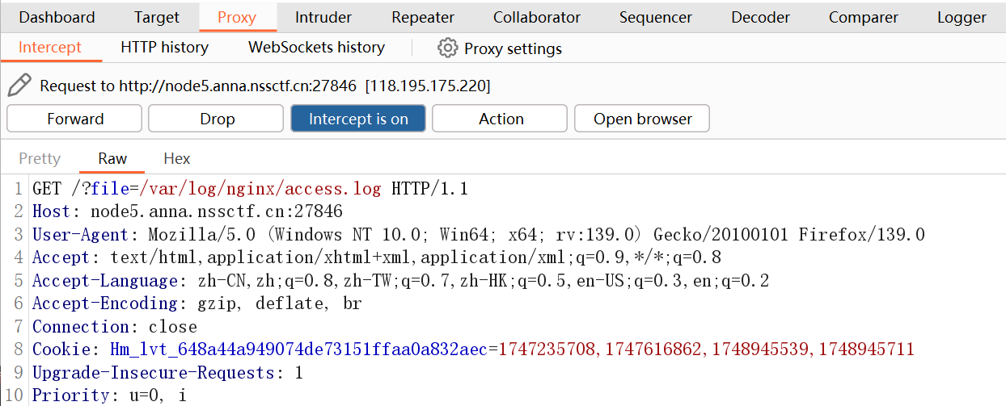The height and width of the screenshot is (406, 1006).
Task: Switch to the Logger tab
Action: click(x=962, y=17)
